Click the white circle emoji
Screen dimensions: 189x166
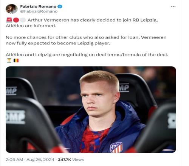(x=23, y=20)
